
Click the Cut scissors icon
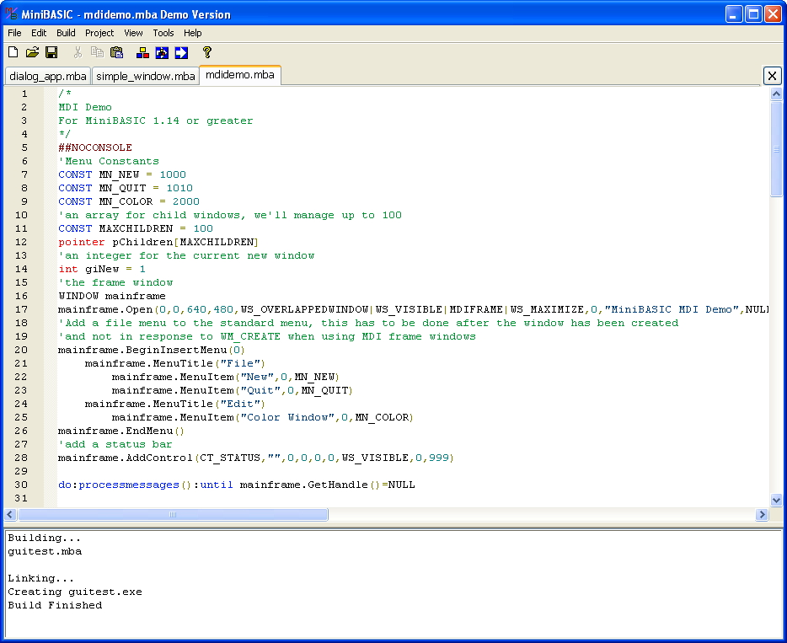pyautogui.click(x=78, y=52)
